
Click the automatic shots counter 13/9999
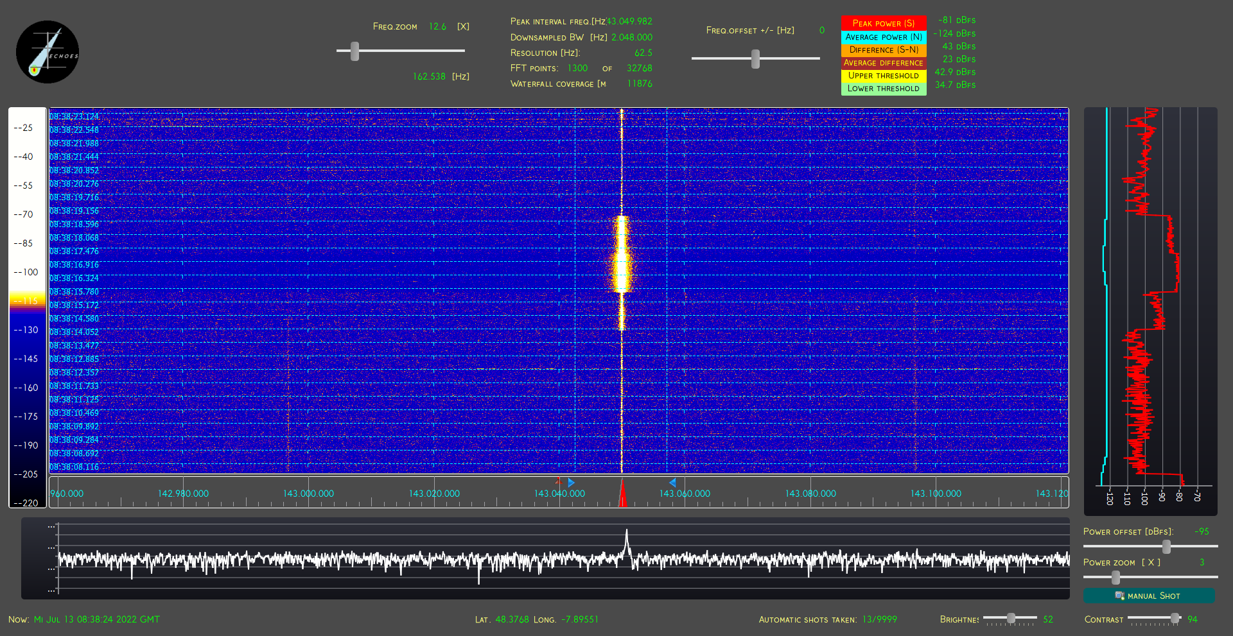click(x=879, y=619)
